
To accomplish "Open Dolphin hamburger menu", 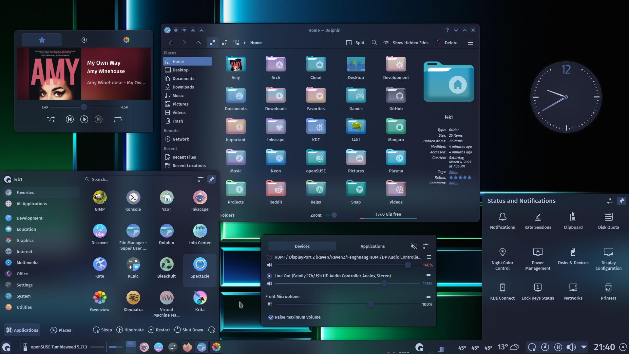I will tap(470, 43).
